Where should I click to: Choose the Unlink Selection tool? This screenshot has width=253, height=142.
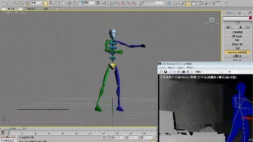(22, 3)
